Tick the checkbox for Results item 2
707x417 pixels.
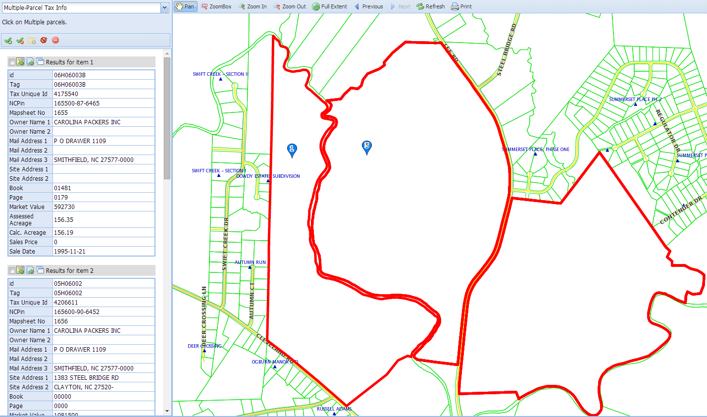12,271
